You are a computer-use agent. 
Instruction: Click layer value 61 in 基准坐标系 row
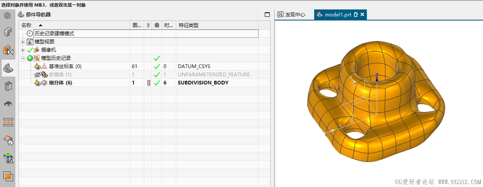click(x=134, y=66)
